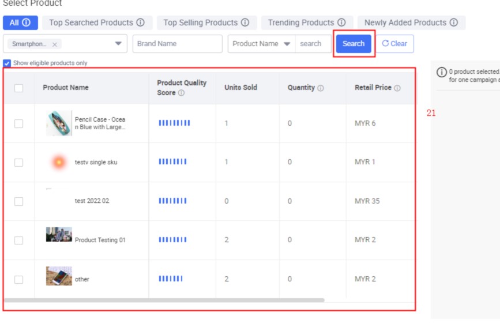Screen dimensions: 500x327
Task: Click info icon beside Trending Products
Action: pyautogui.click(x=341, y=22)
